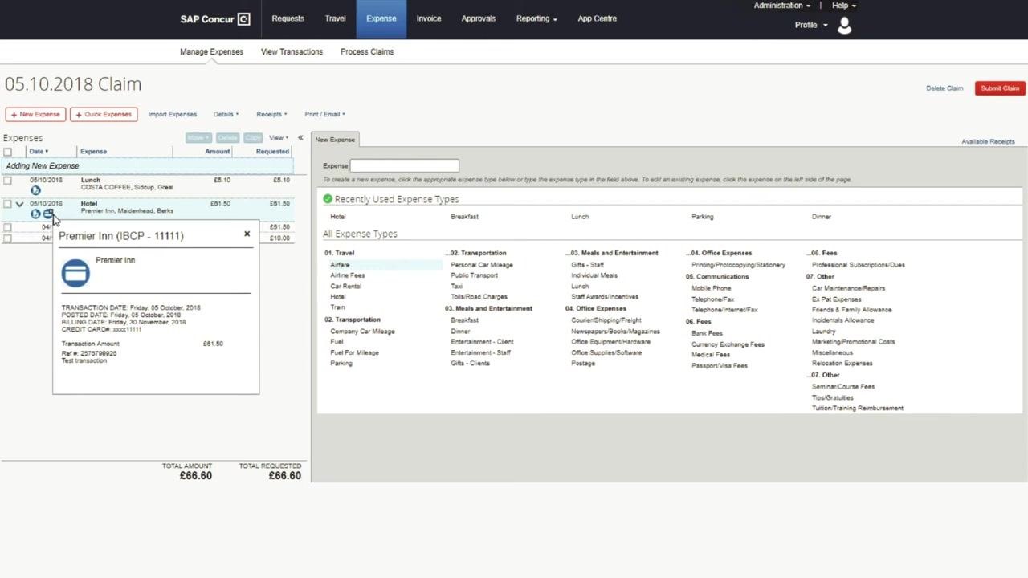Click the receipt icon under the Lunch expense
The image size is (1028, 578).
[x=35, y=190]
